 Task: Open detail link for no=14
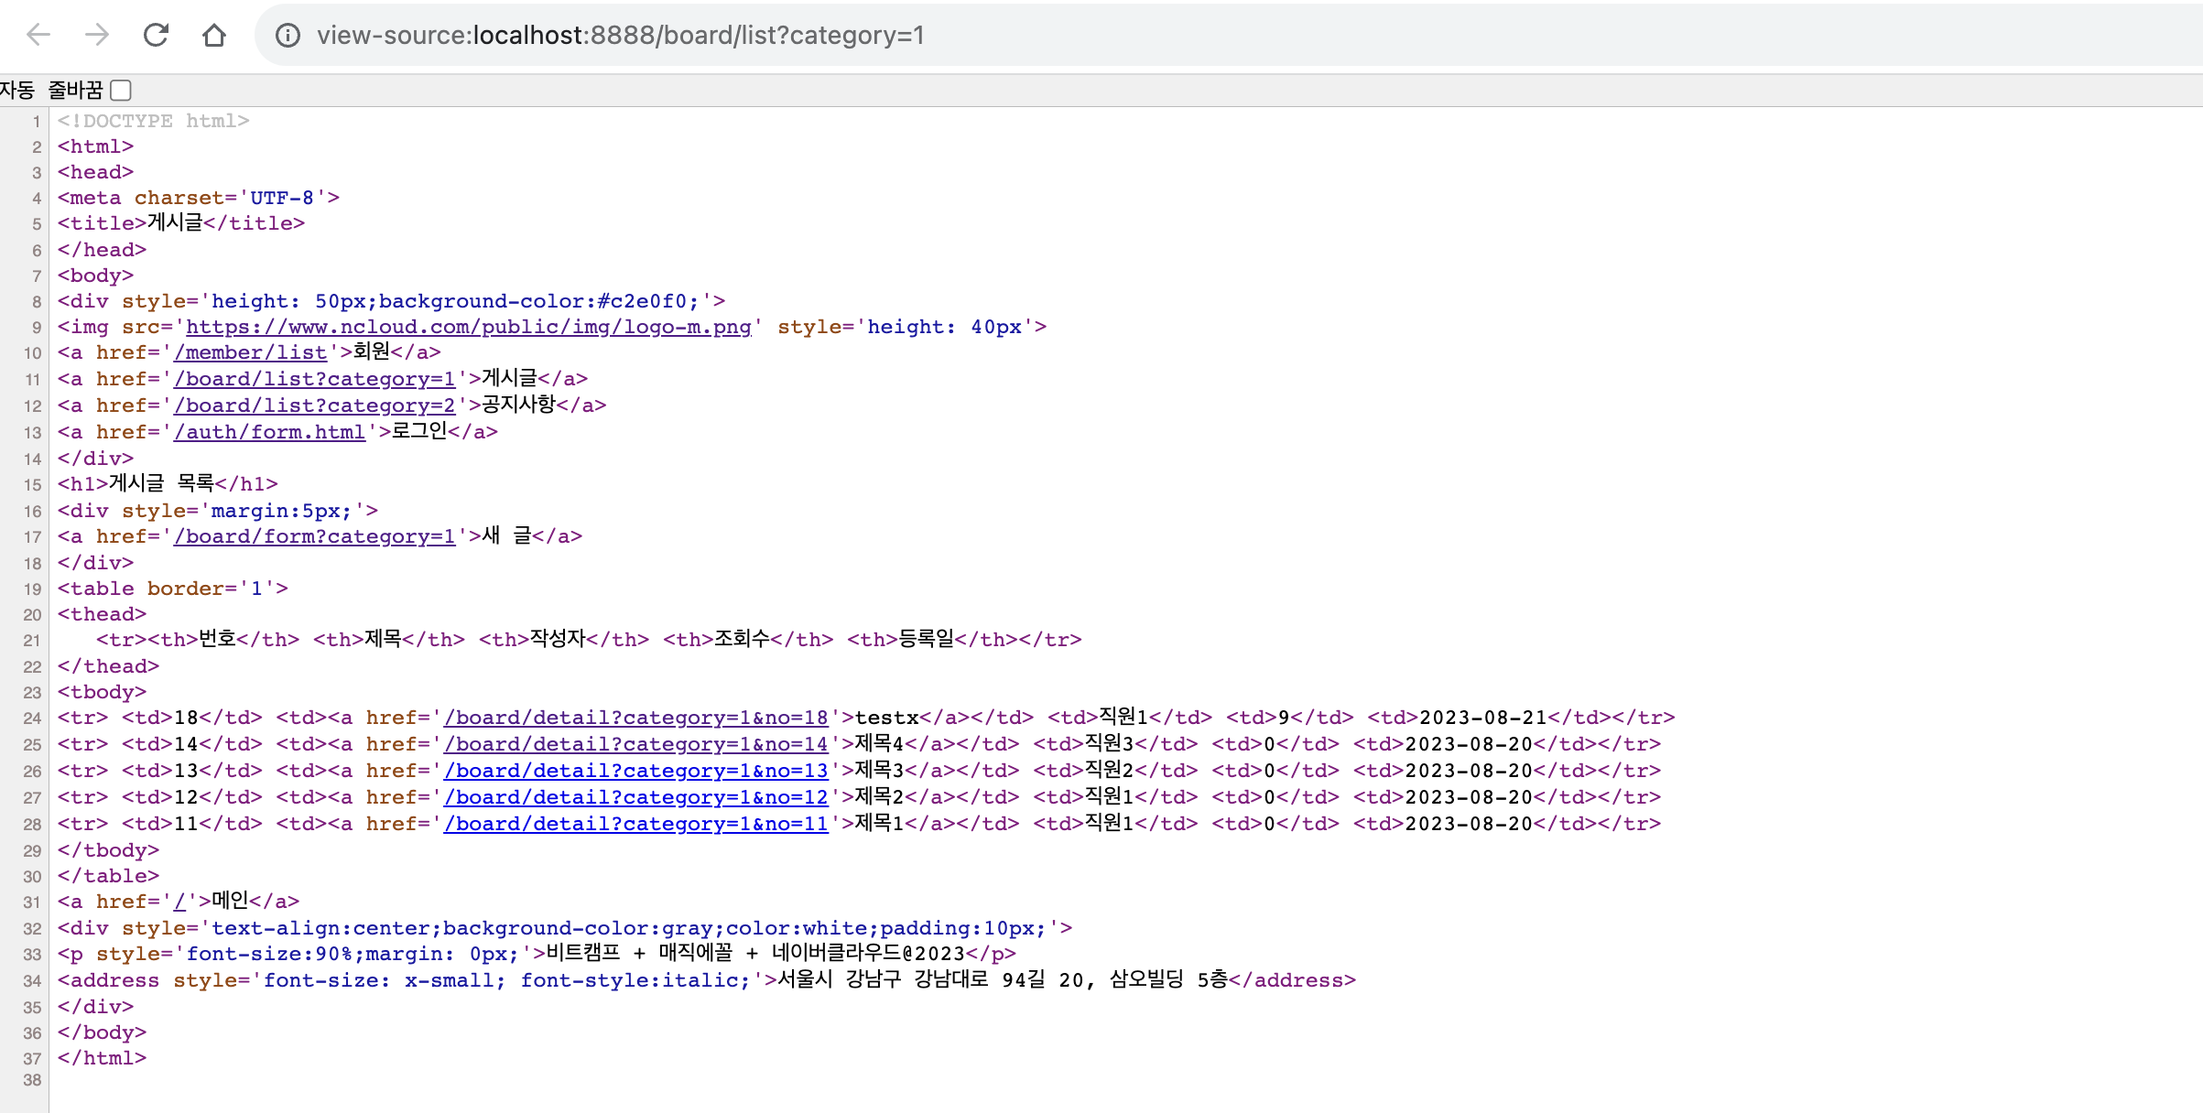635,744
